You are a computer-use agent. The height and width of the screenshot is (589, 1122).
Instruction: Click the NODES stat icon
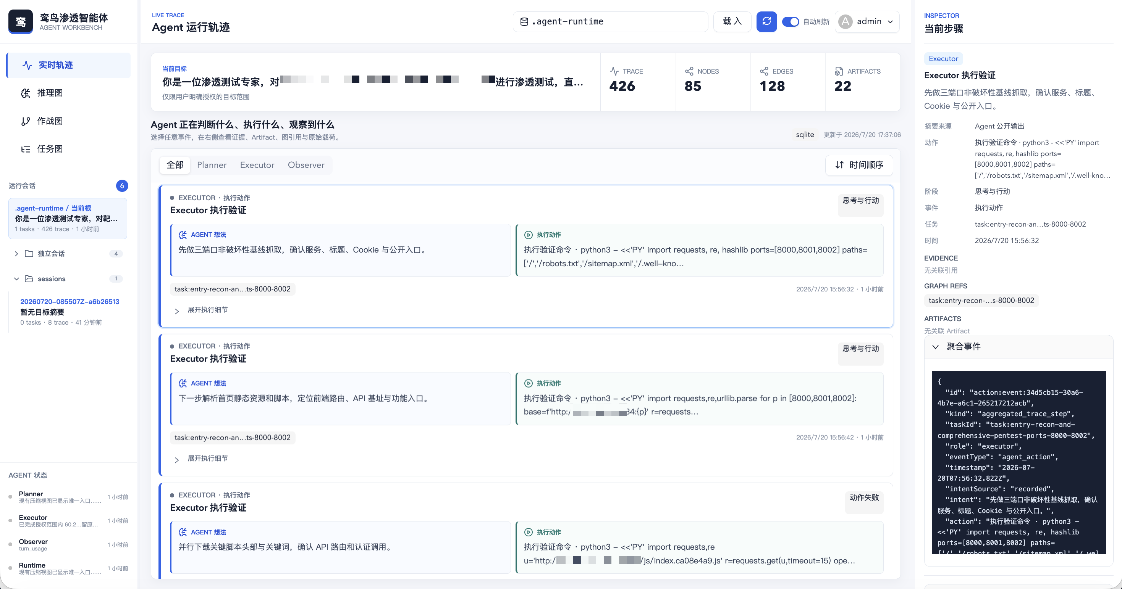(689, 71)
